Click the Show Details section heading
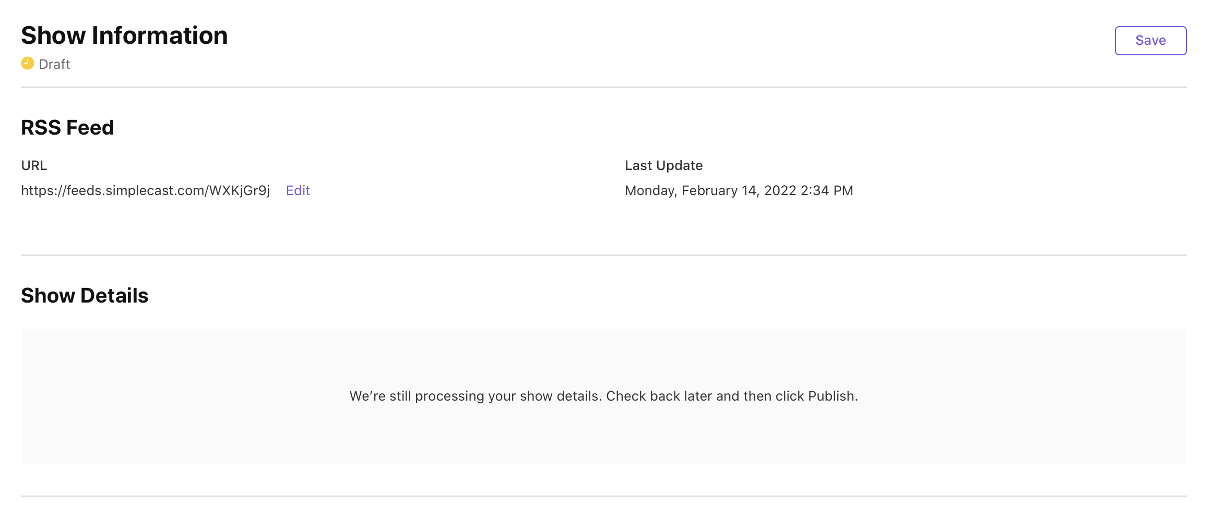This screenshot has width=1212, height=506. point(85,296)
